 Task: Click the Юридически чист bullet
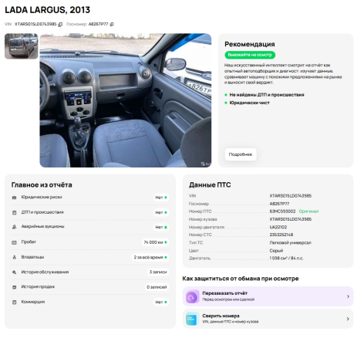[249, 103]
